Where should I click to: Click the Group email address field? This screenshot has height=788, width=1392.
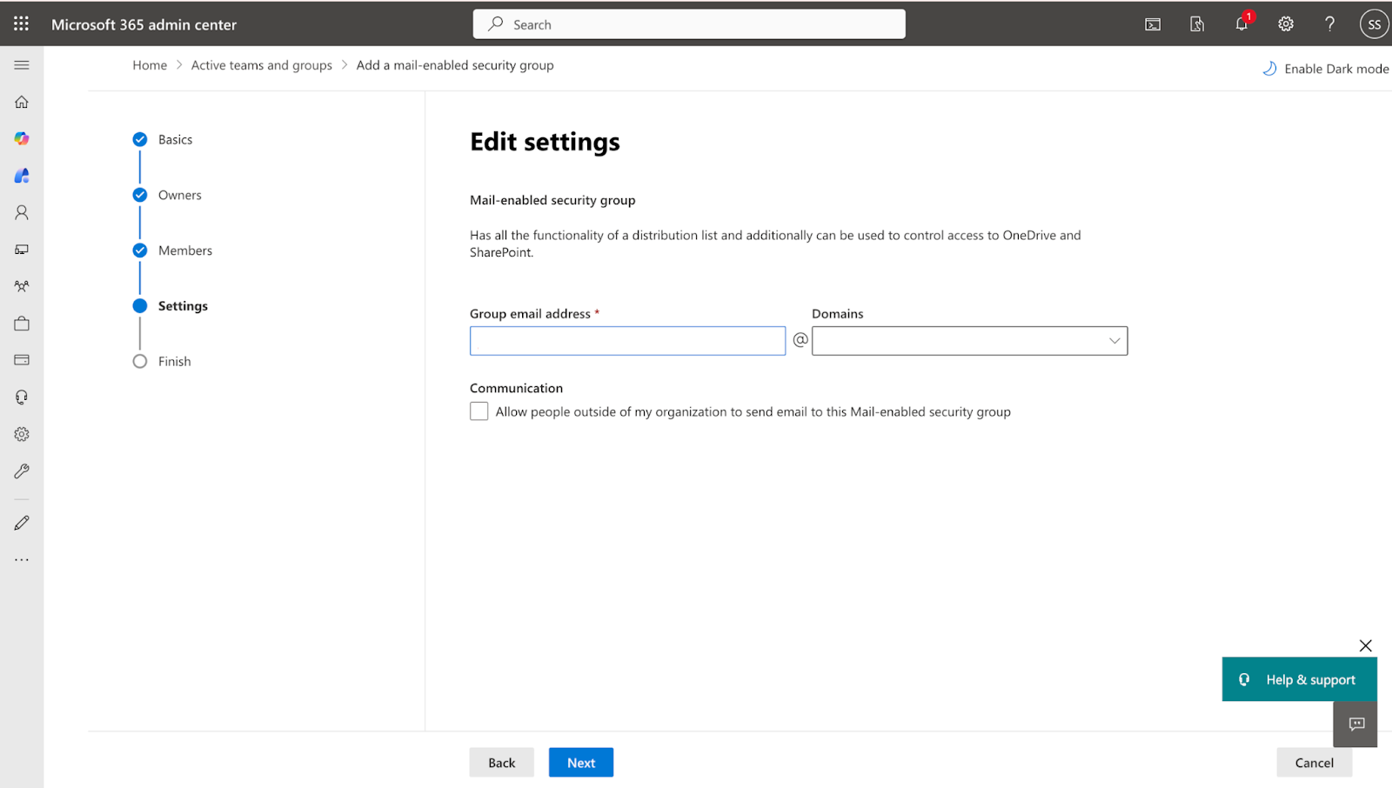[x=627, y=341]
